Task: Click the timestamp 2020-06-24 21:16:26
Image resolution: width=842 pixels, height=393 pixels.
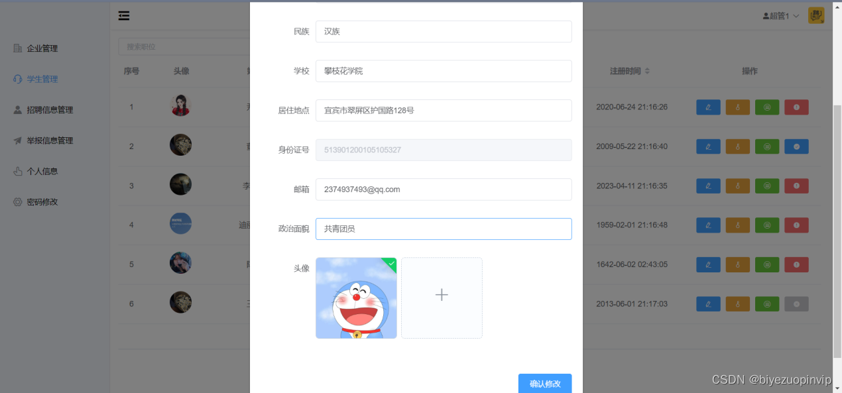Action: [632, 107]
